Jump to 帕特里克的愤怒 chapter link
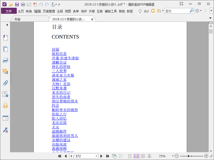Screen dimensions: 214x160 [65, 110]
